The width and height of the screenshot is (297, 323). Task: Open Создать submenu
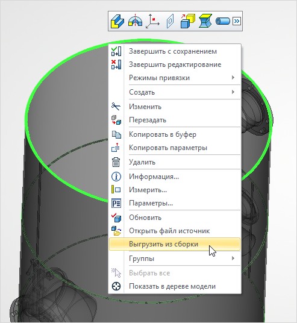(175, 92)
